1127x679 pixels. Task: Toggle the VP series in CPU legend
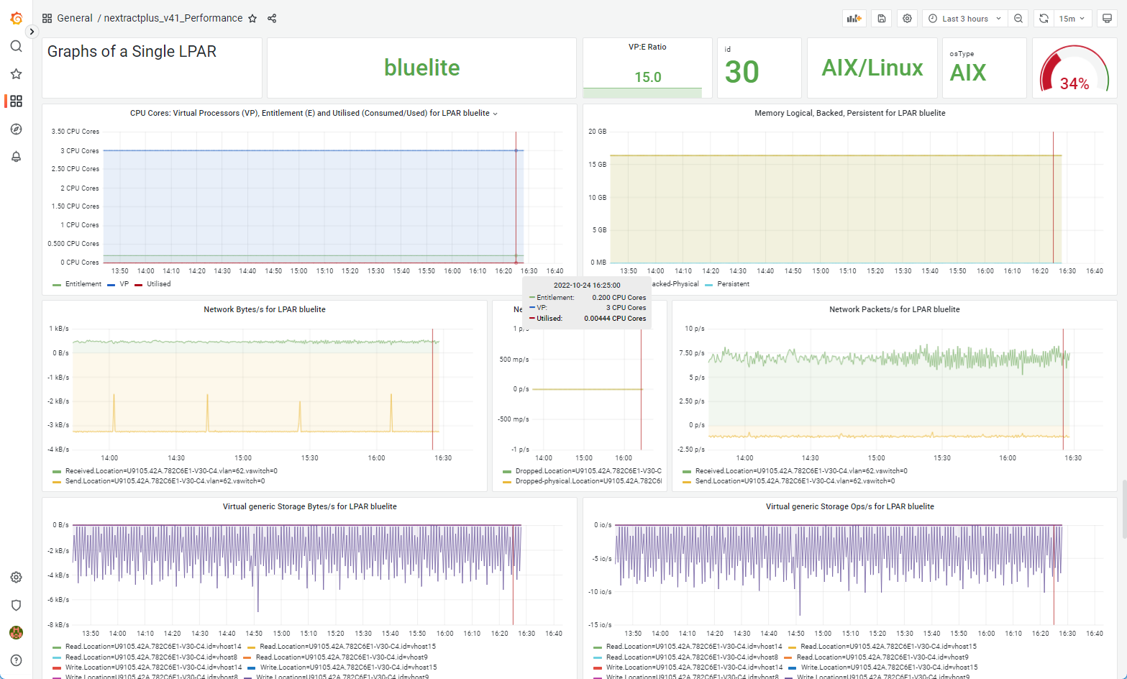coord(124,284)
